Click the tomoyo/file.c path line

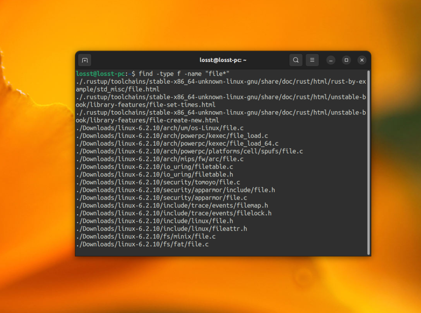(x=158, y=182)
